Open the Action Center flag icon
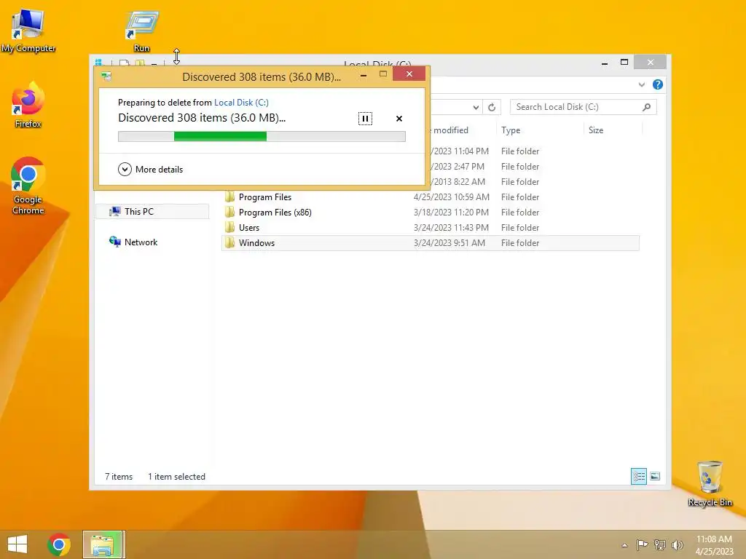Screen dimensions: 746x559 pos(642,544)
